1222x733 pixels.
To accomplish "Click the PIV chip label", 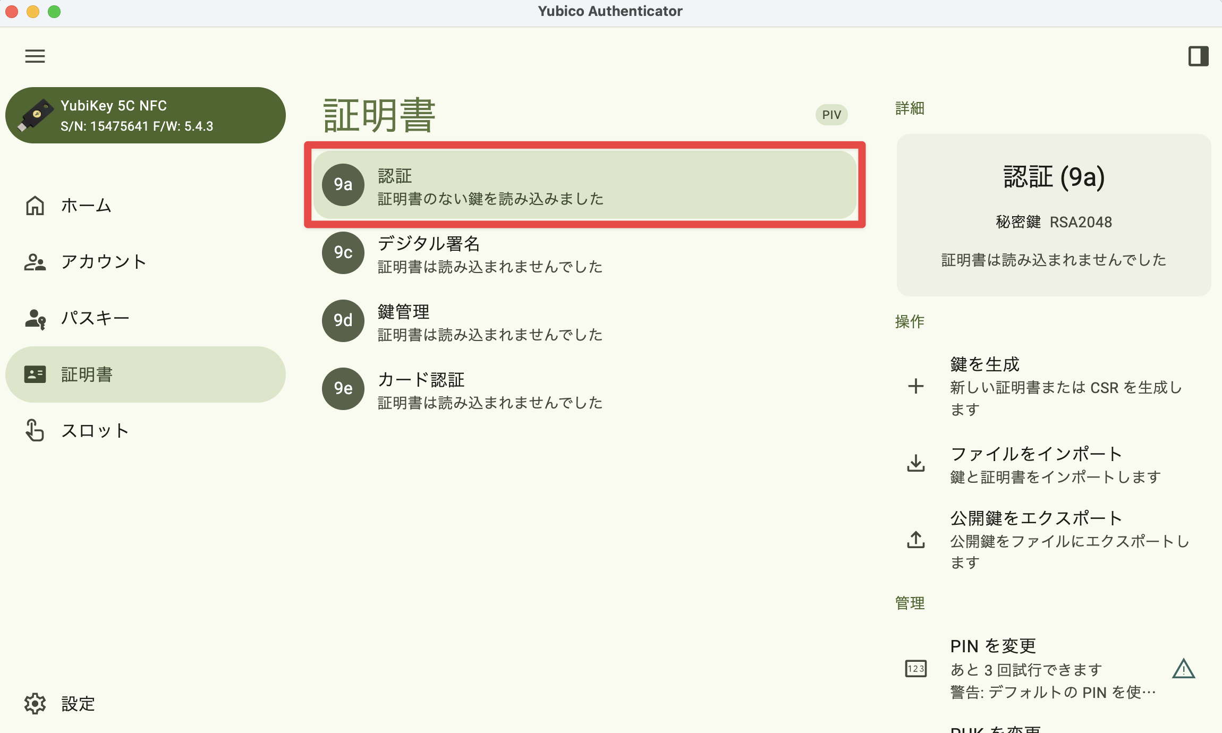I will click(831, 115).
